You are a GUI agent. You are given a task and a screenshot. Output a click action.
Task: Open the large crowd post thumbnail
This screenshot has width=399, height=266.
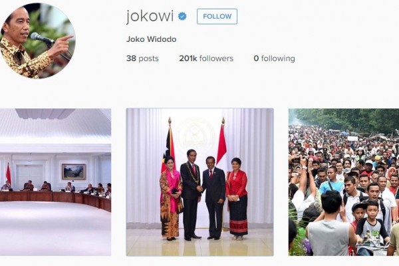click(344, 182)
